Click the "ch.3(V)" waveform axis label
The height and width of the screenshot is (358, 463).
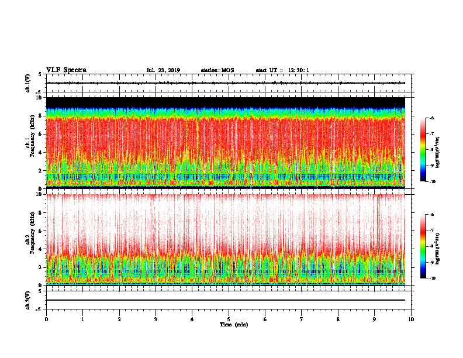27,300
